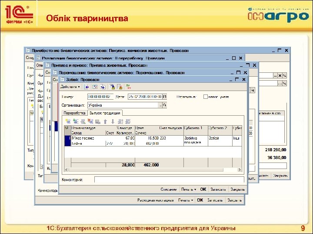
Task: Click the ellipsis select button in Организация field
Action: pos(160,105)
